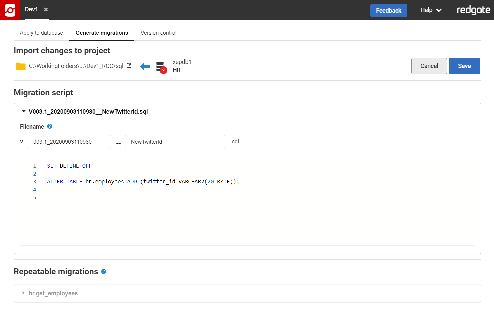Send feedback with the Feedback button
Image resolution: width=494 pixels, height=318 pixels.
pyautogui.click(x=388, y=10)
